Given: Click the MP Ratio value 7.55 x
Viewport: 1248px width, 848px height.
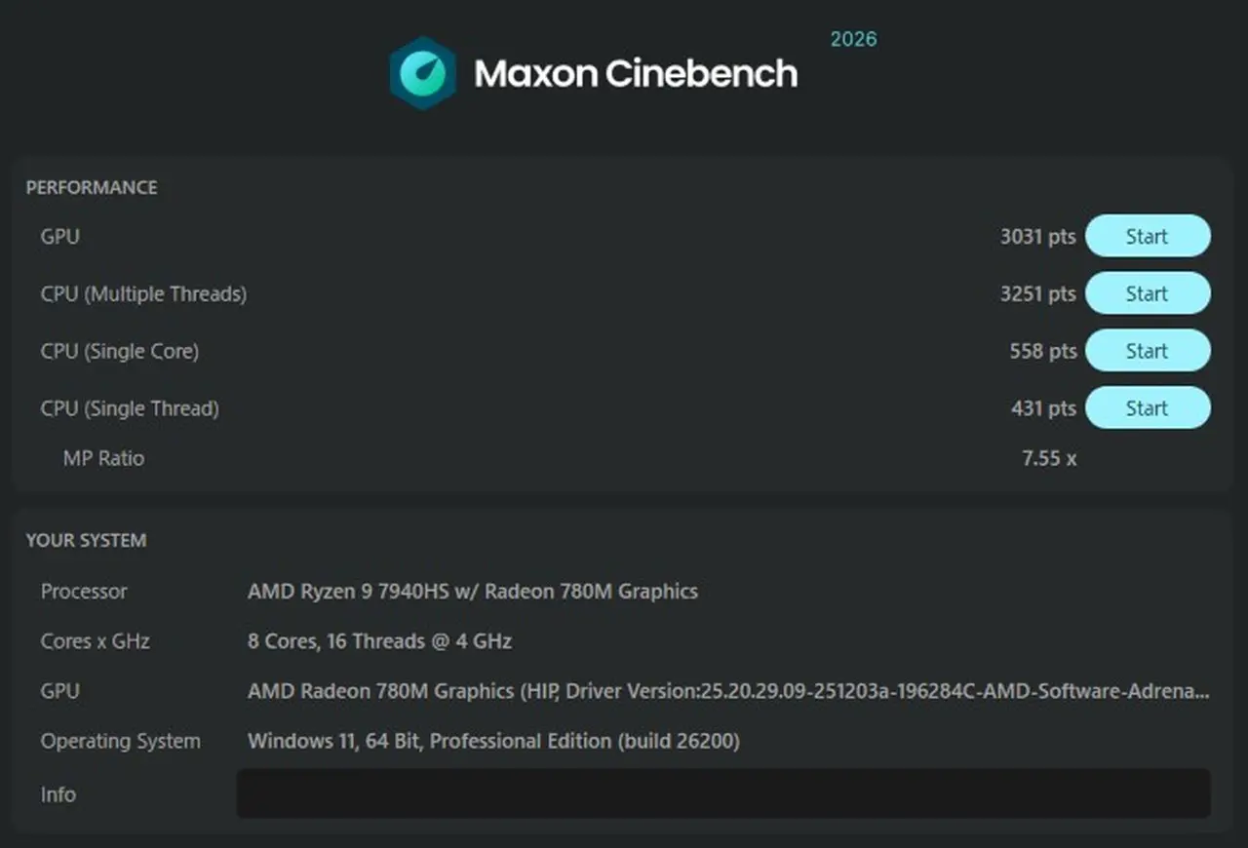Looking at the screenshot, I should [x=1048, y=458].
